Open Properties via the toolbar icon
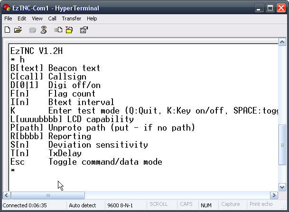The image size is (289, 212). point(84,30)
